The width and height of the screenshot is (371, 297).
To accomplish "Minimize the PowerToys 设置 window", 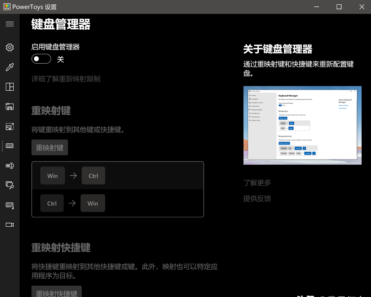I will click(x=317, y=7).
